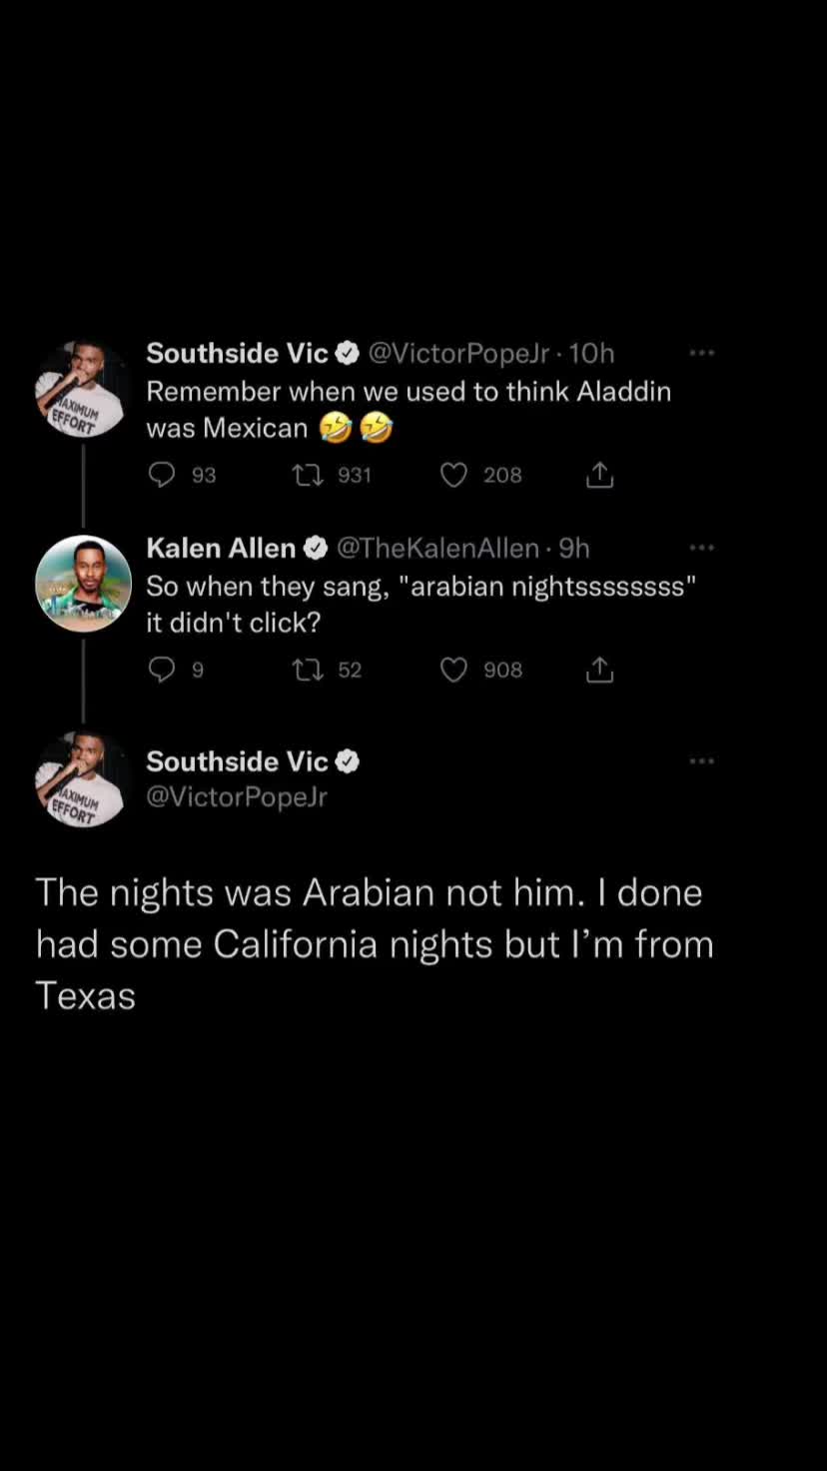
Task: Share Kalen Allen's tweet
Action: pos(599,670)
